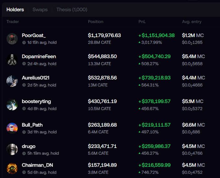
Task: Select position value $157,194.89
Action: pos(102,165)
